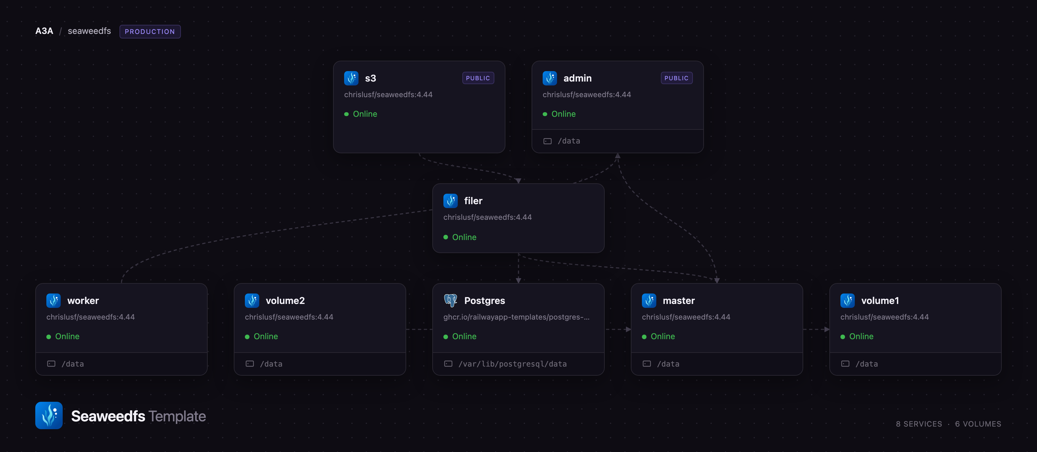Click the 8 SERVICES counter text
This screenshot has width=1037, height=452.
(x=919, y=424)
